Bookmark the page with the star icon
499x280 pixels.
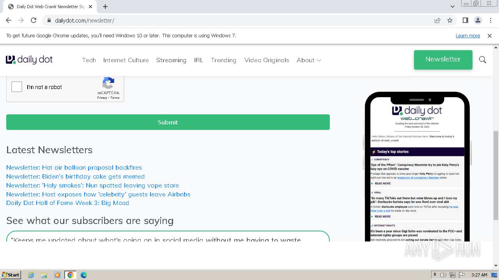click(450, 20)
